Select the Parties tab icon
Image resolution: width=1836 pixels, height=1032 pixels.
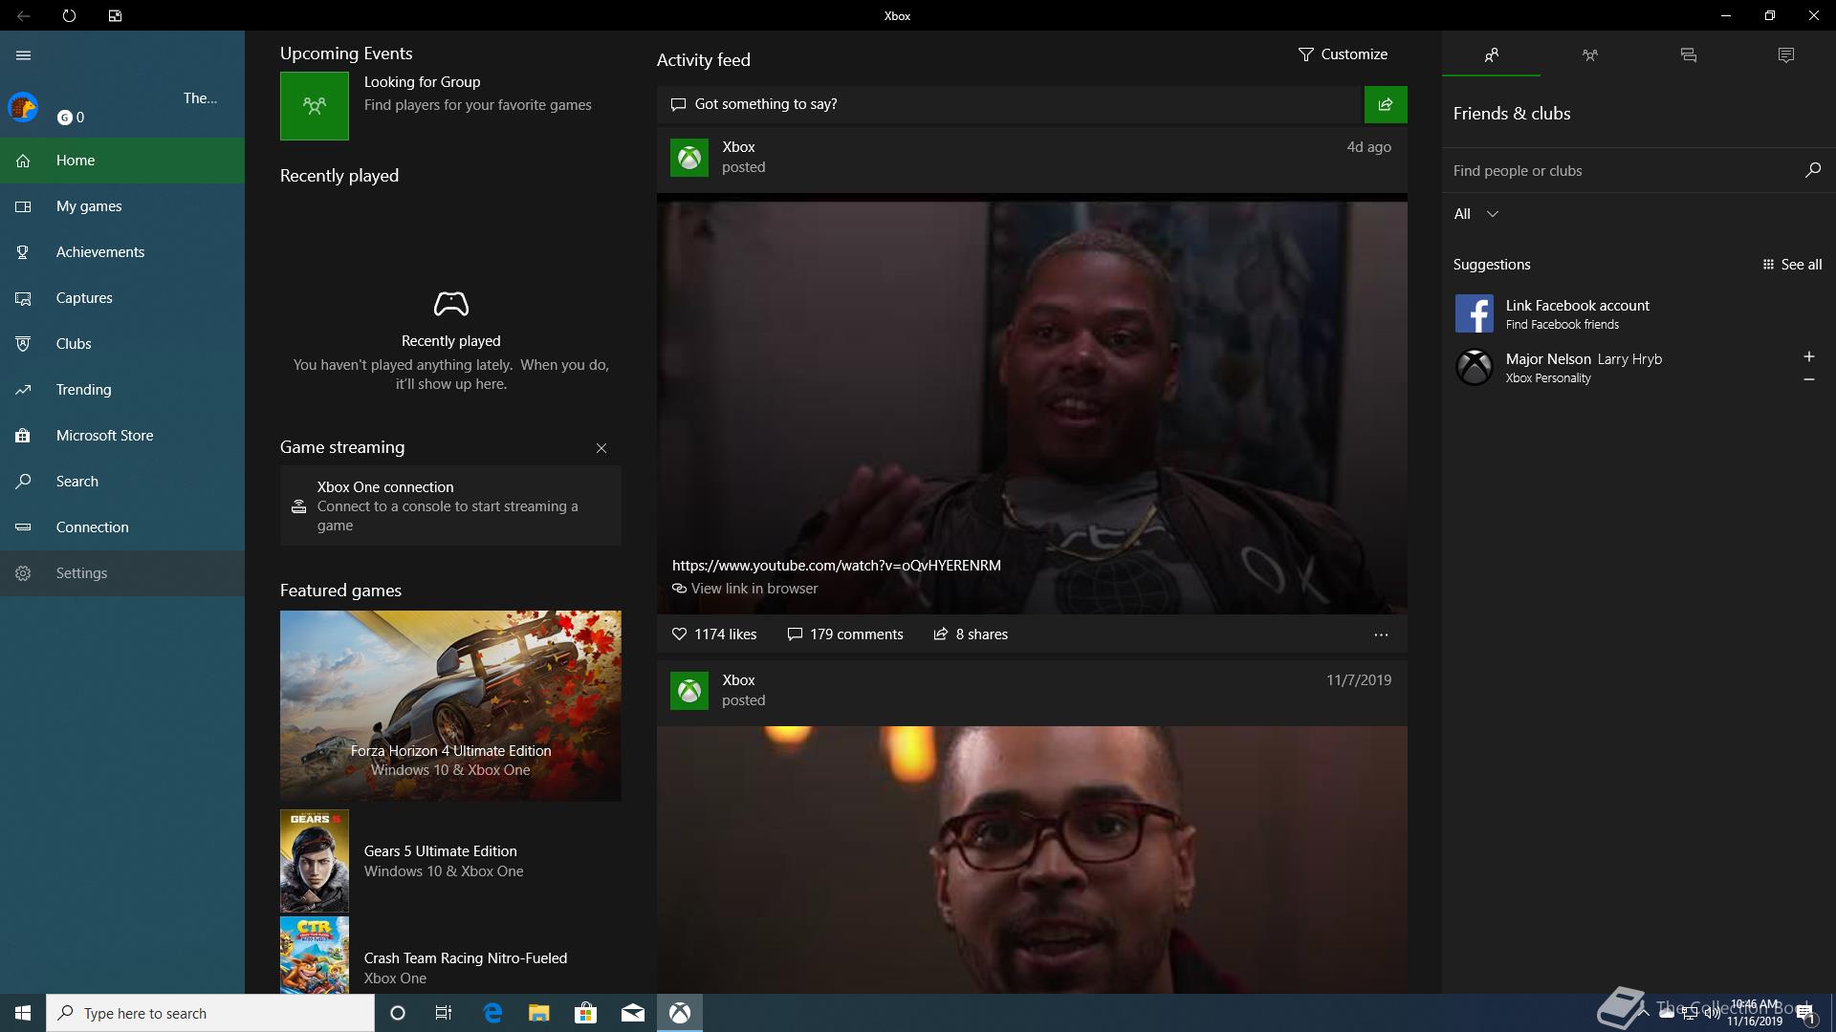[x=1589, y=55]
